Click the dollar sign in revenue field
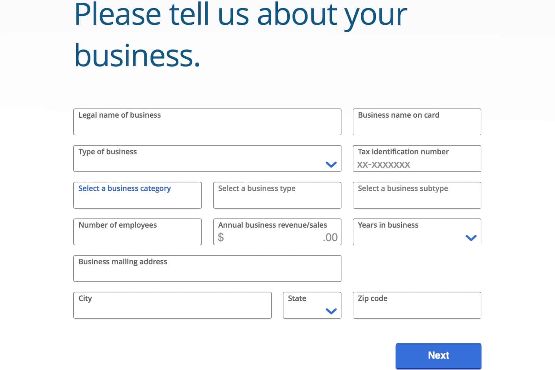 (x=221, y=237)
